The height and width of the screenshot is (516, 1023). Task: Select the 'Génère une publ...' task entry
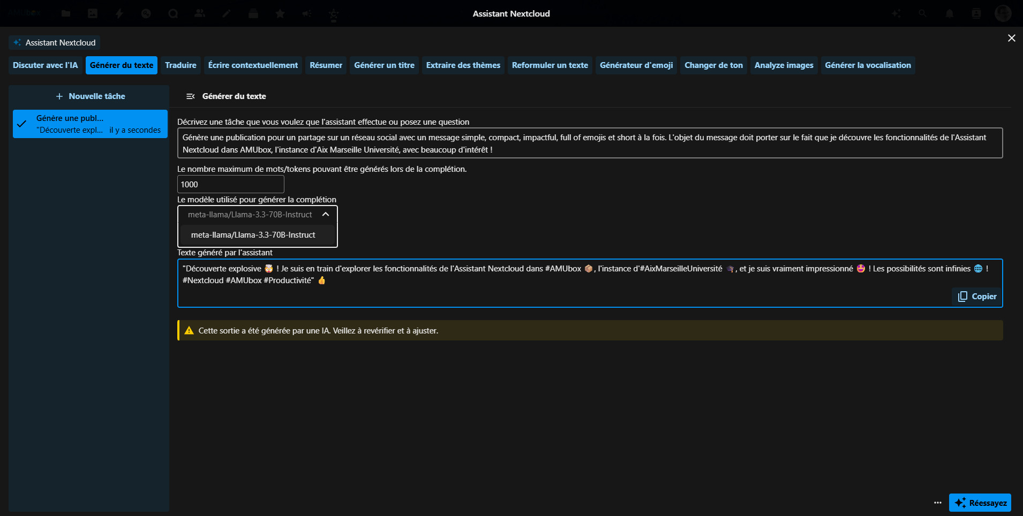point(90,124)
